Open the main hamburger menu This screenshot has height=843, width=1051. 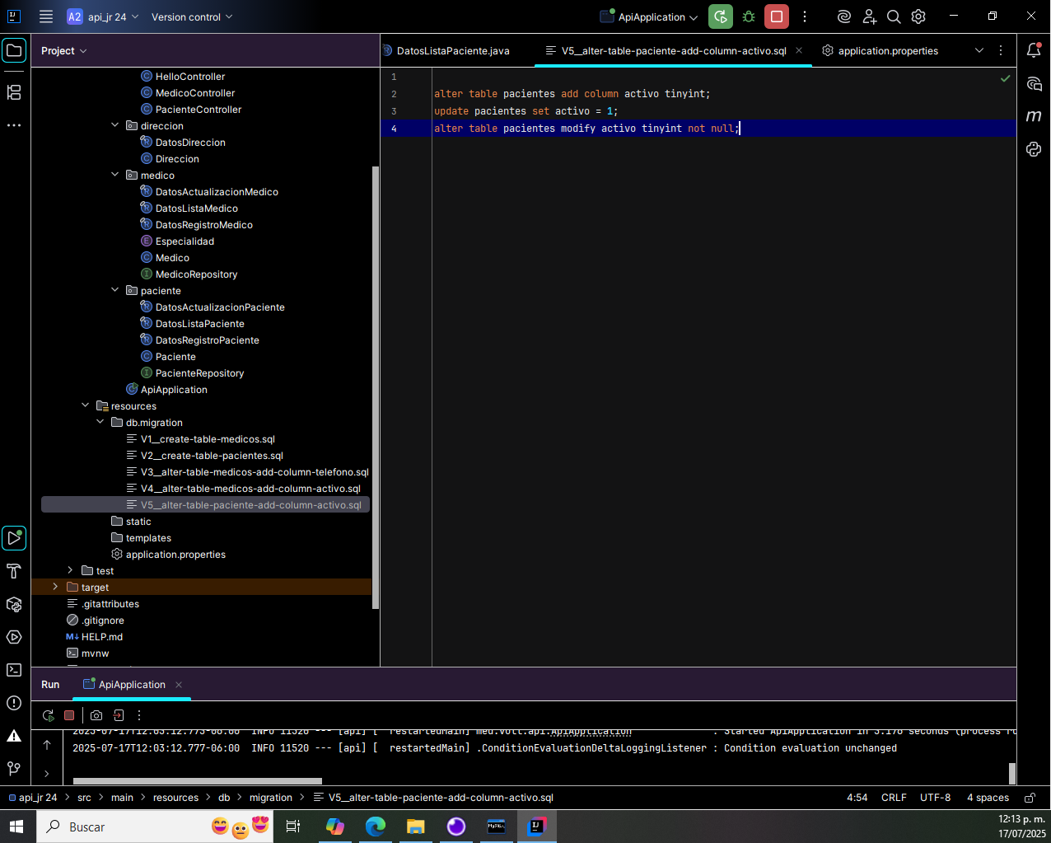coord(46,16)
